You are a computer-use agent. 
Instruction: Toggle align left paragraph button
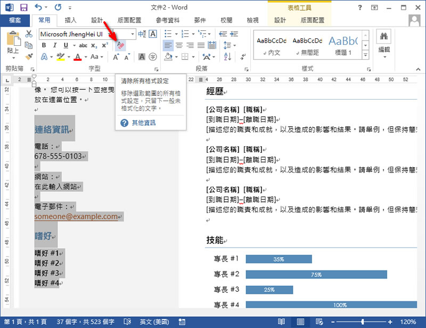click(168, 45)
